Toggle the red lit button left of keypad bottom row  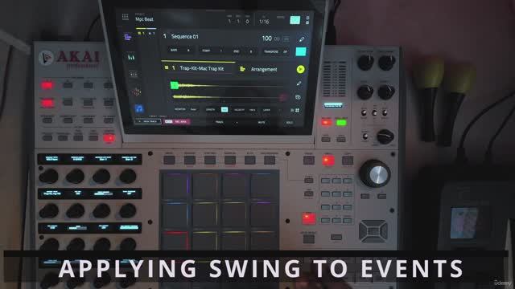click(x=309, y=219)
